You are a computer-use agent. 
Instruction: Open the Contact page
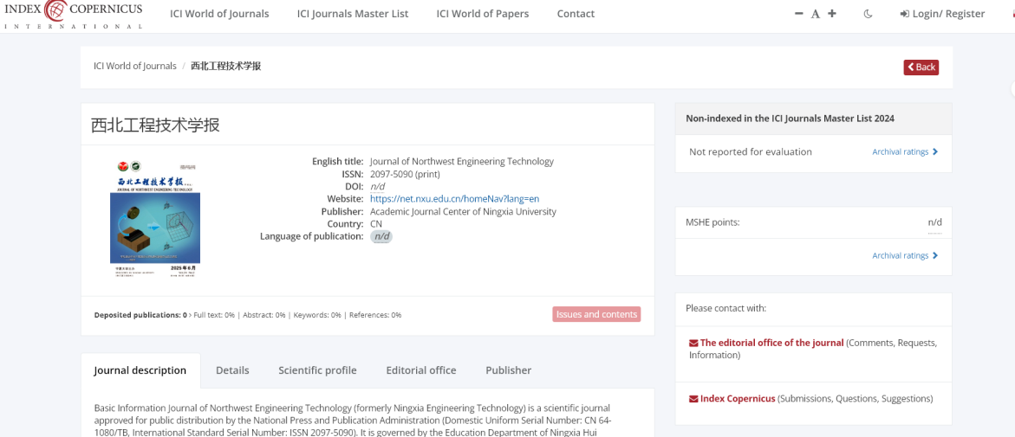pyautogui.click(x=576, y=14)
